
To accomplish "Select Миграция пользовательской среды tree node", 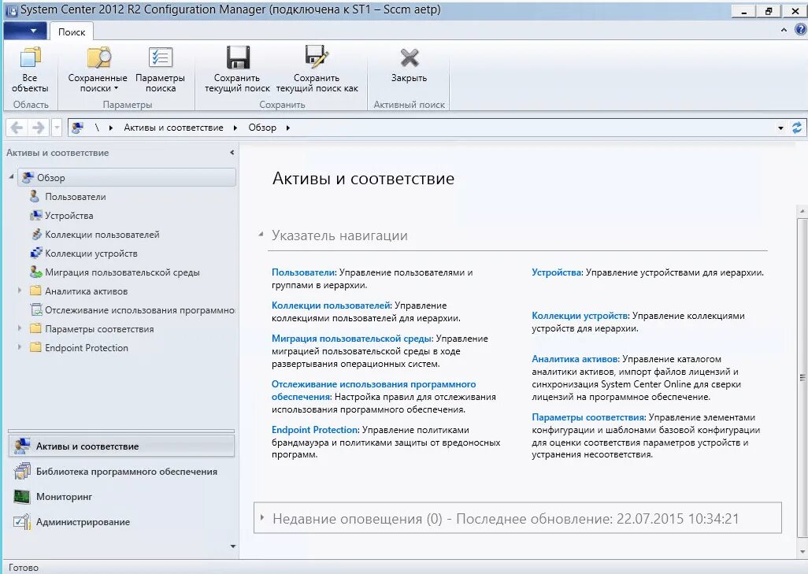I will pyautogui.click(x=122, y=272).
